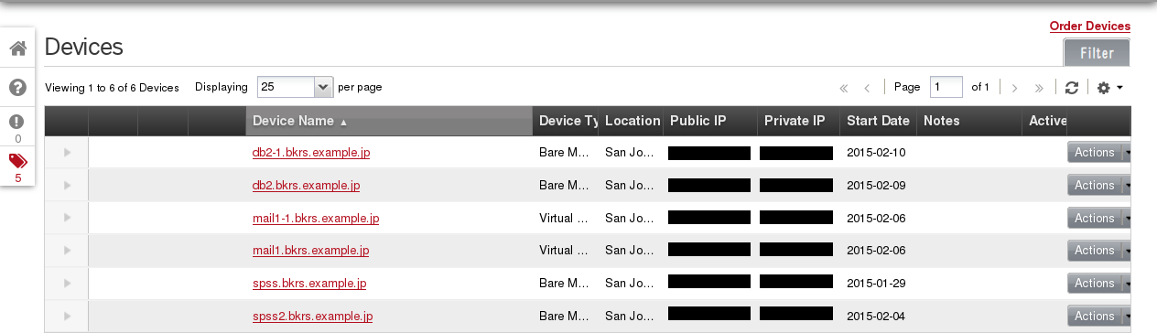The image size is (1157, 333).
Task: Go to the last page arrow
Action: pos(1039,88)
